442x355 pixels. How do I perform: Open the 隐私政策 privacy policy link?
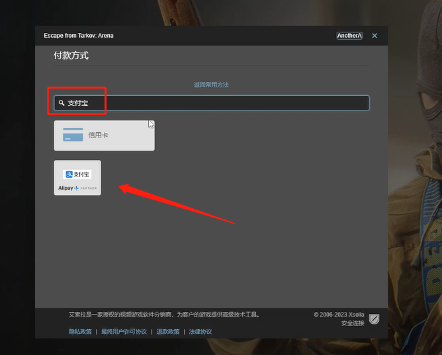(x=80, y=332)
